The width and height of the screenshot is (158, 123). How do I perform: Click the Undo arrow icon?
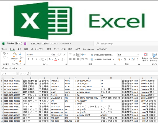4,54
